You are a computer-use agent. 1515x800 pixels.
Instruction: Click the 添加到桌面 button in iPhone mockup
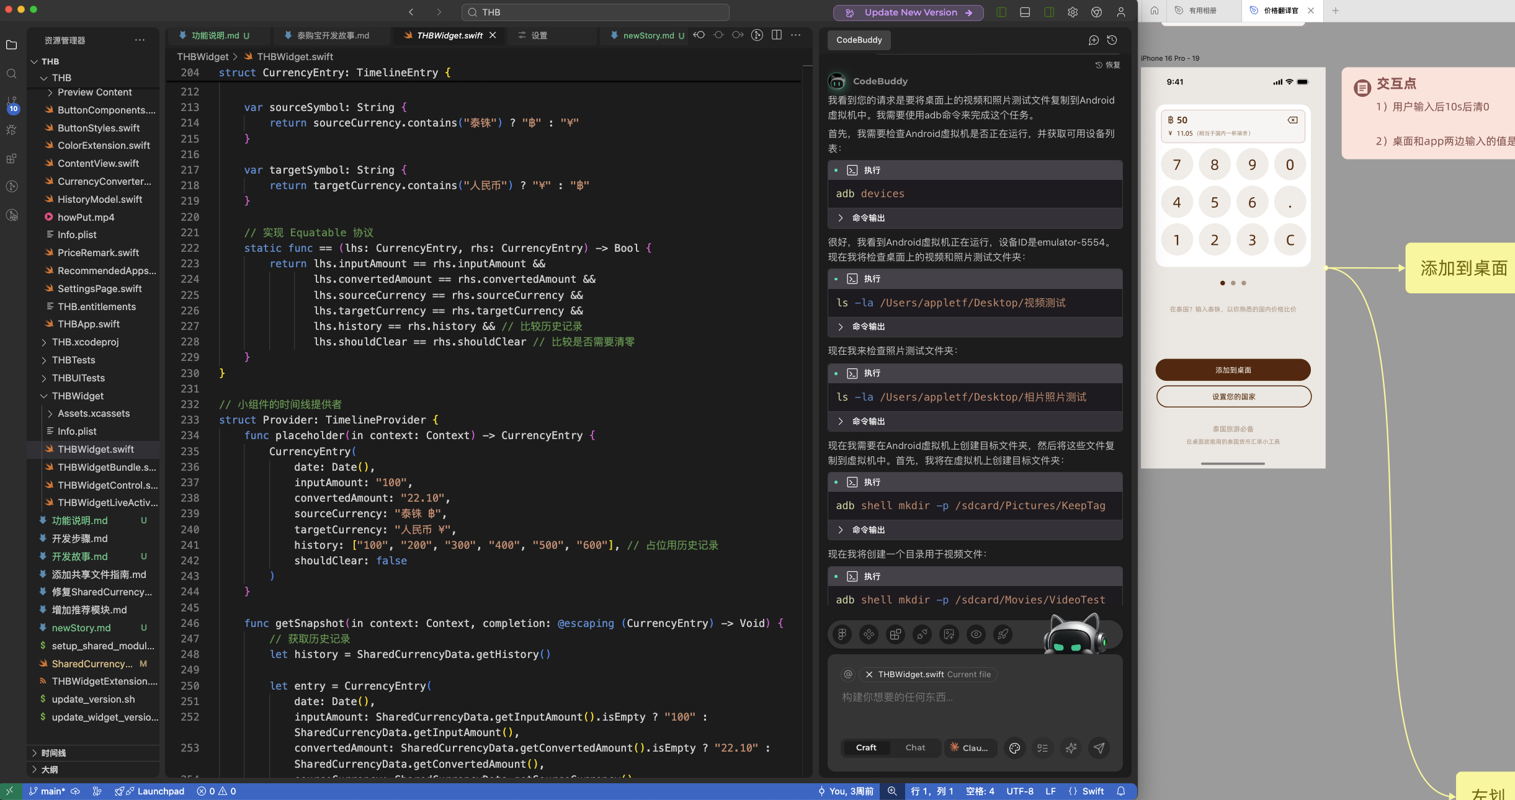click(1233, 370)
